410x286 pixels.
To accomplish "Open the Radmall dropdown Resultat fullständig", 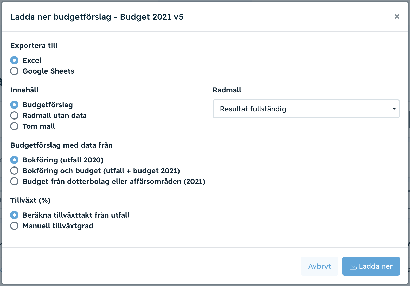I will tap(306, 109).
